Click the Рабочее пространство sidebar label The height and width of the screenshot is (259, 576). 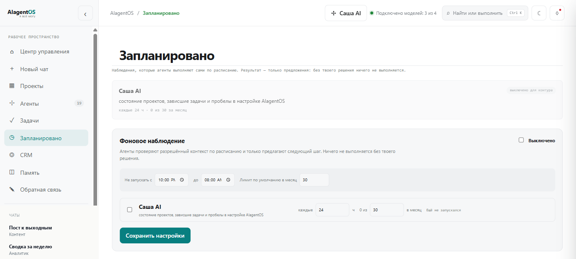pos(34,37)
